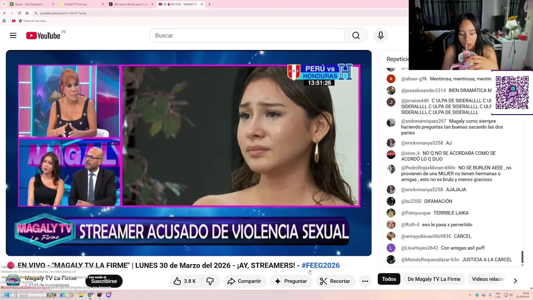The image size is (533, 300).
Task: Open the YouTube bookmark icon
Action: tap(14, 20)
